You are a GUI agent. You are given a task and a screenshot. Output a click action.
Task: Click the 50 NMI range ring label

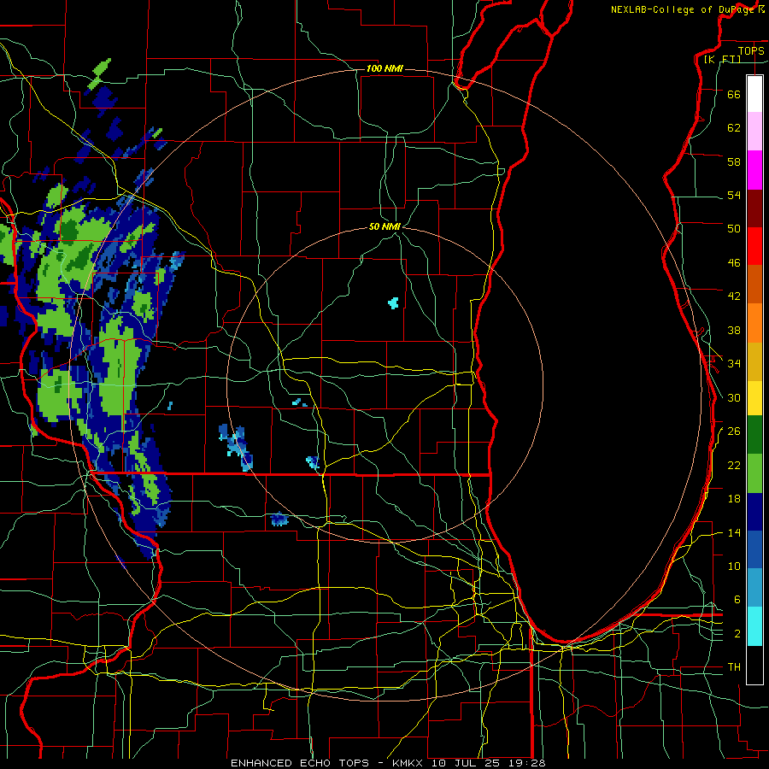click(x=384, y=226)
